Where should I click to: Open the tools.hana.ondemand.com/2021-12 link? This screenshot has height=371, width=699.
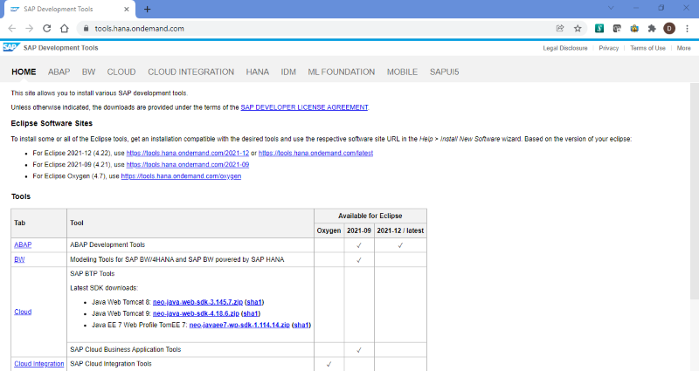(187, 153)
